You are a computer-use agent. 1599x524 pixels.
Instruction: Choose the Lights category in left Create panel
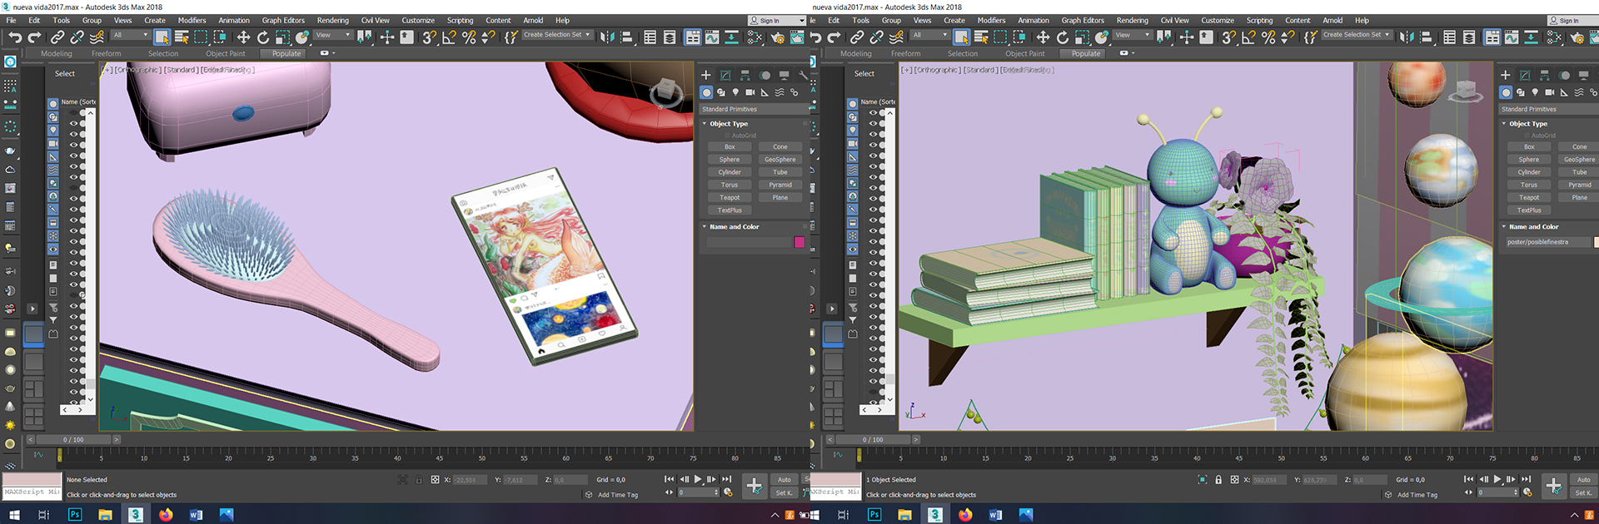point(735,92)
